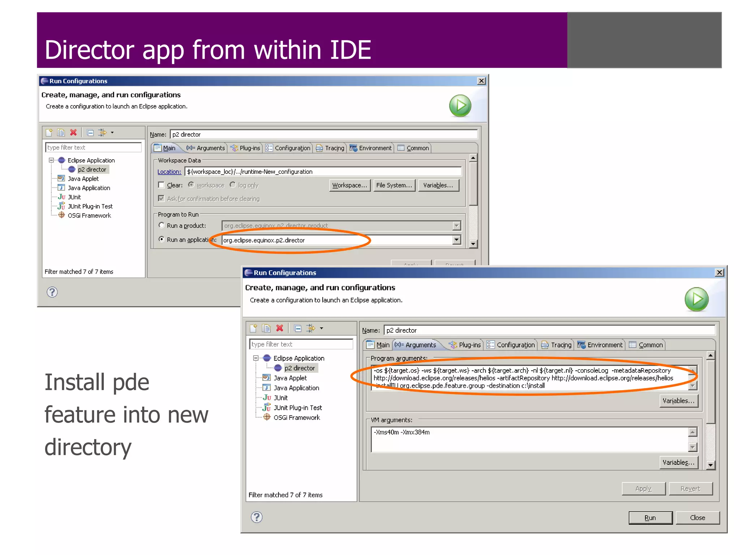Screen dimensions: 740x555
Task: Click scroll down arrow of front window tab area
Action: click(710, 465)
